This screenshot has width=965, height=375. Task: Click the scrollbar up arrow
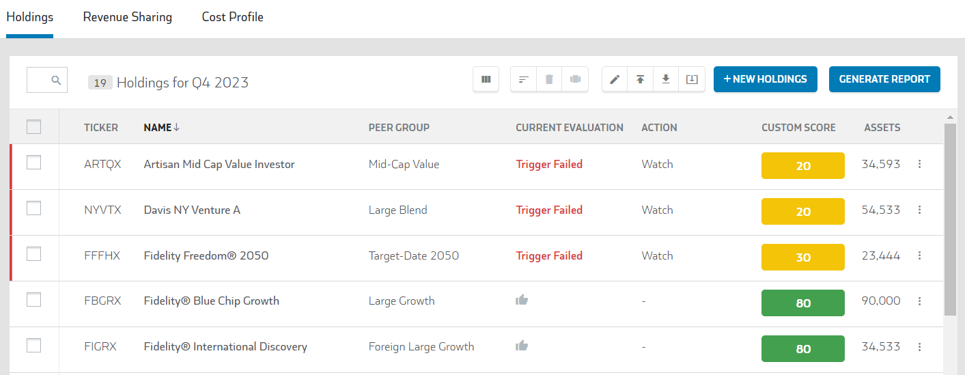(x=950, y=117)
